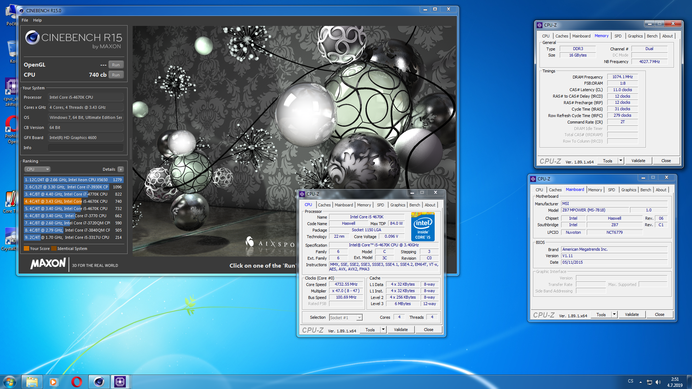Open the ranking CPU dropdown
This screenshot has width=692, height=389.
pos(37,169)
